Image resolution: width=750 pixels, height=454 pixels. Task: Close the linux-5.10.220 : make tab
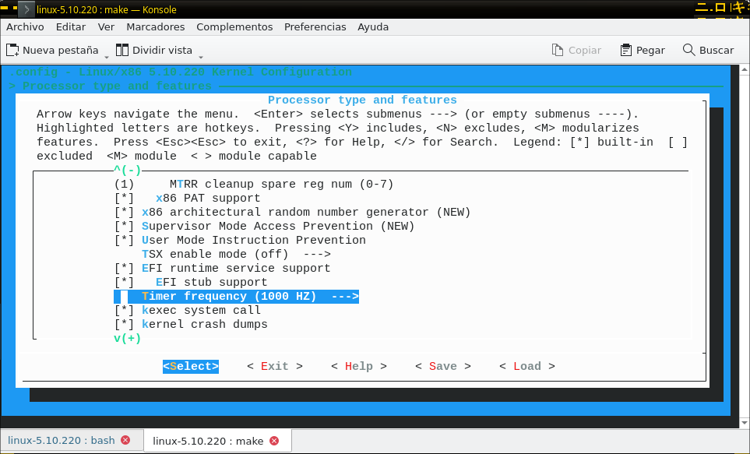[274, 441]
